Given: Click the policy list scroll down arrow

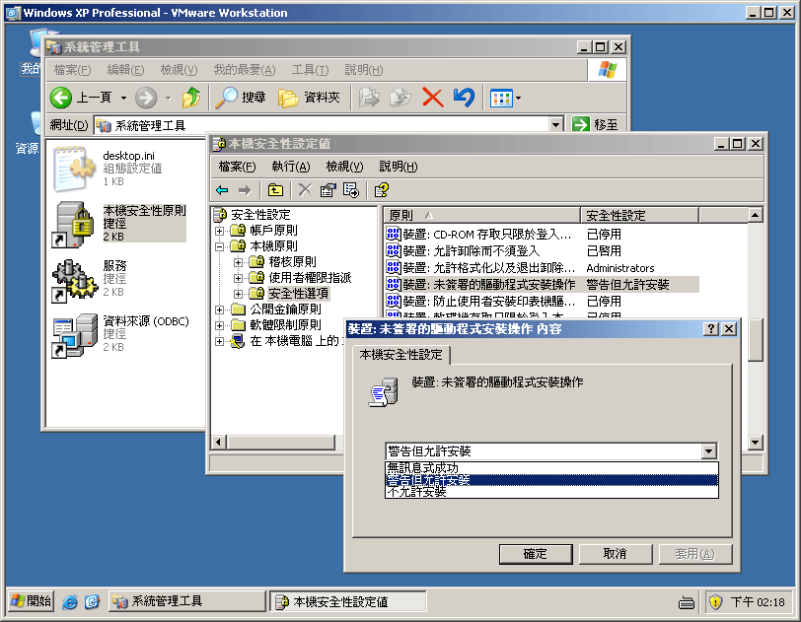Looking at the screenshot, I should pyautogui.click(x=755, y=443).
